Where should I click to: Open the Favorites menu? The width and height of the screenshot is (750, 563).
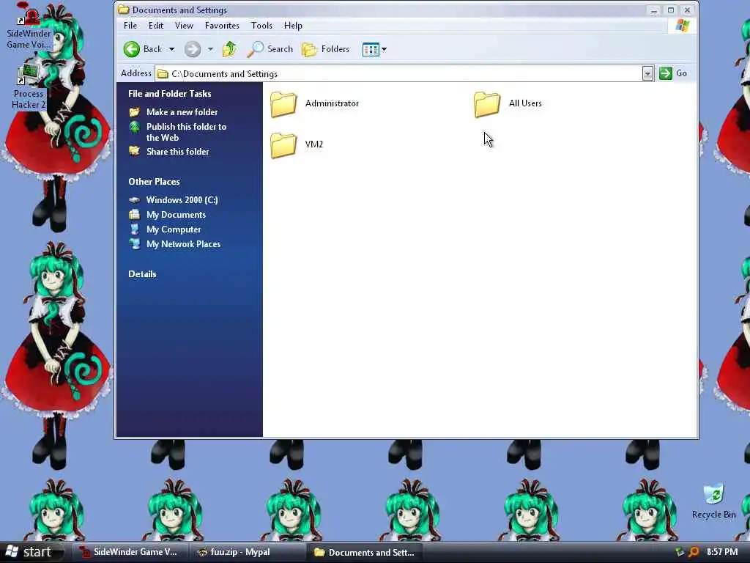pos(222,26)
